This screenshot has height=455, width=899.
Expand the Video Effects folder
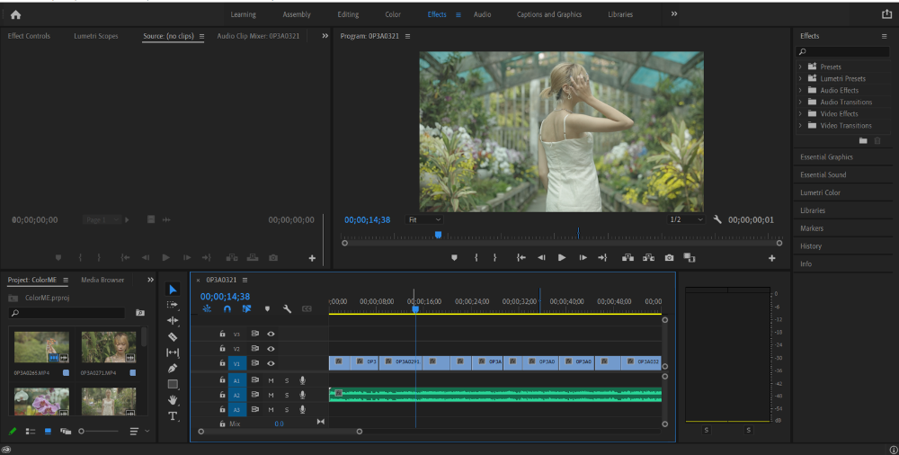[x=800, y=113]
